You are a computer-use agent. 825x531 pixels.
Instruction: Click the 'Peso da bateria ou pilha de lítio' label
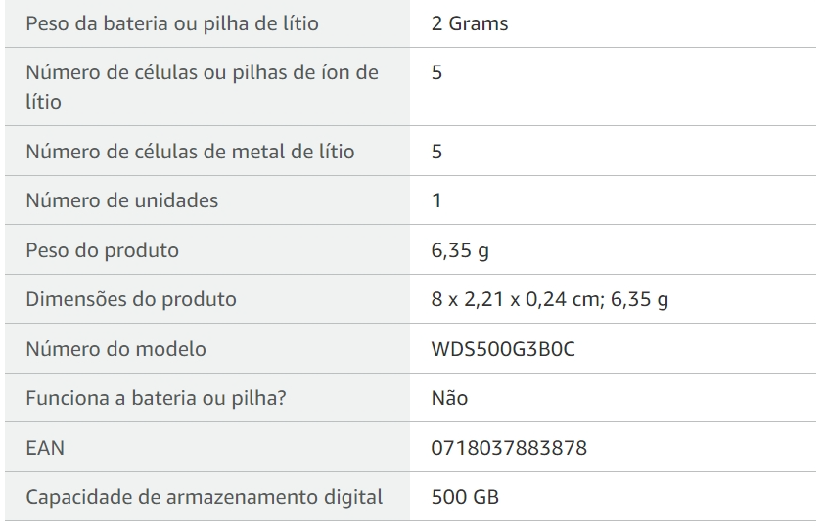172,23
